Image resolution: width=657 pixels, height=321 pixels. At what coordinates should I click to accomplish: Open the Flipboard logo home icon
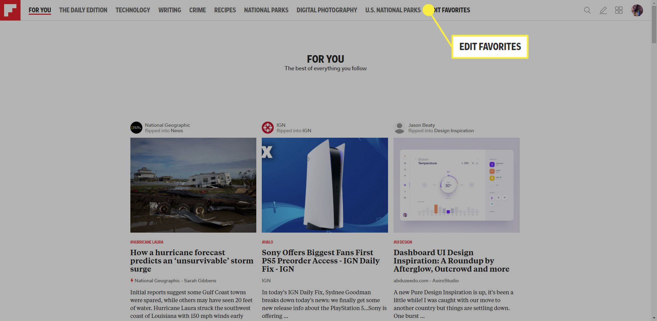click(x=10, y=10)
